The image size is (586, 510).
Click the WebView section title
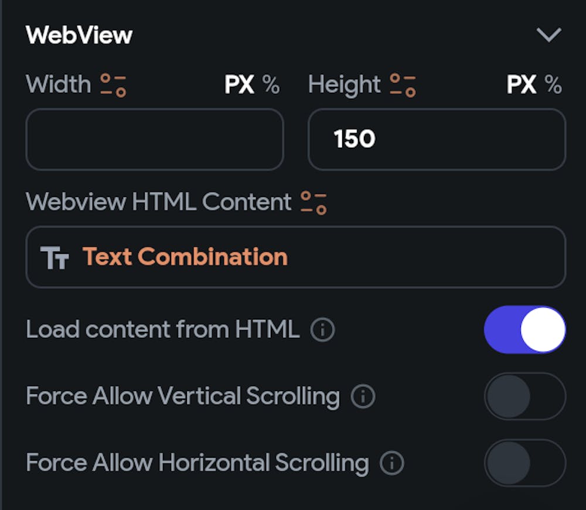(79, 35)
